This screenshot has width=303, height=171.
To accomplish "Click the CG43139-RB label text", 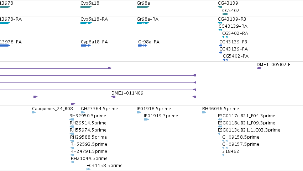I will coord(232,19).
